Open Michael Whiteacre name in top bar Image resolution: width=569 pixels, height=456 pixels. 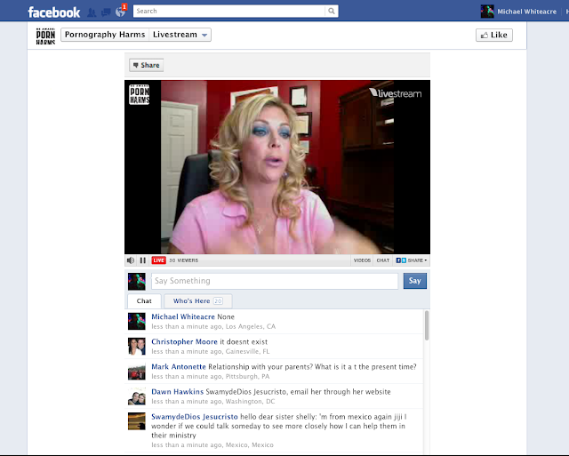526,12
